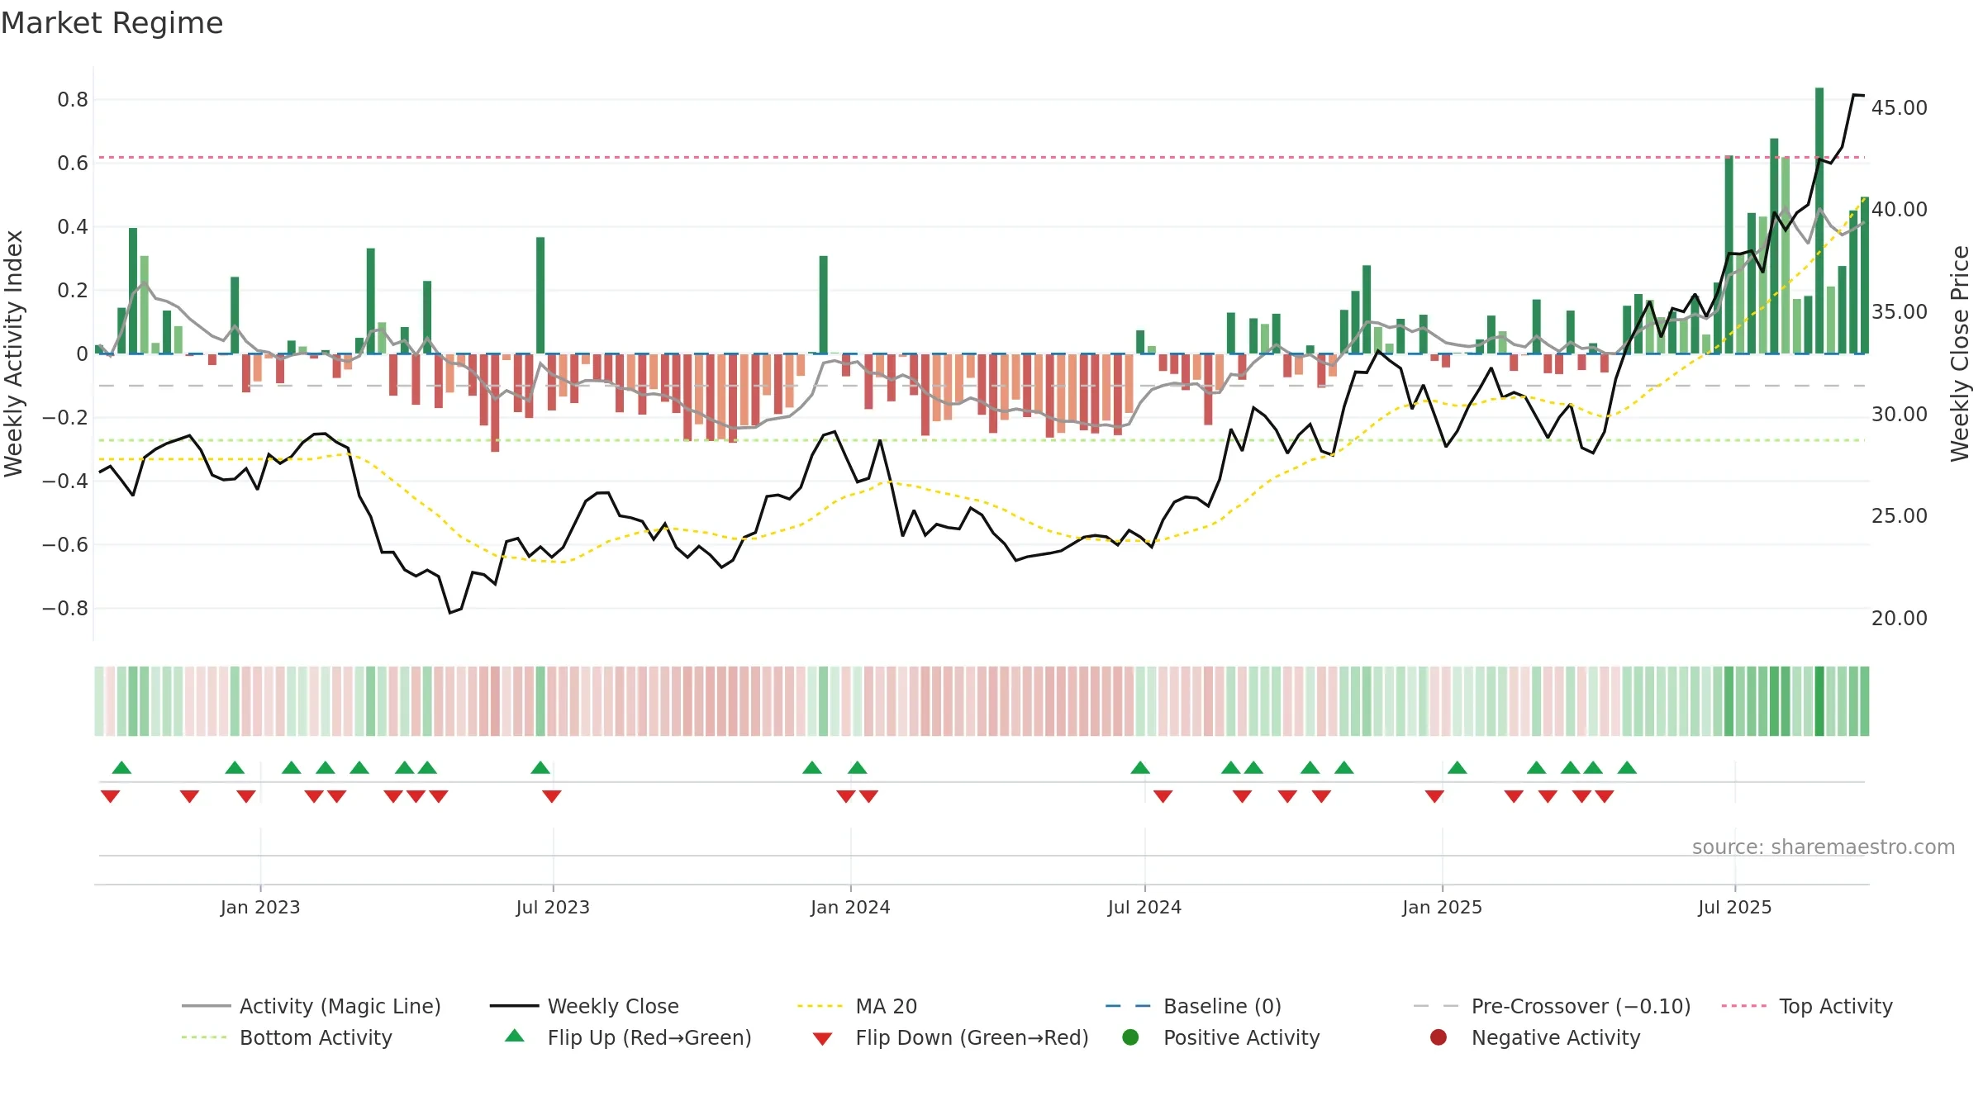Toggle the Flip Down (Green→Red) legend entry

pyautogui.click(x=950, y=1037)
